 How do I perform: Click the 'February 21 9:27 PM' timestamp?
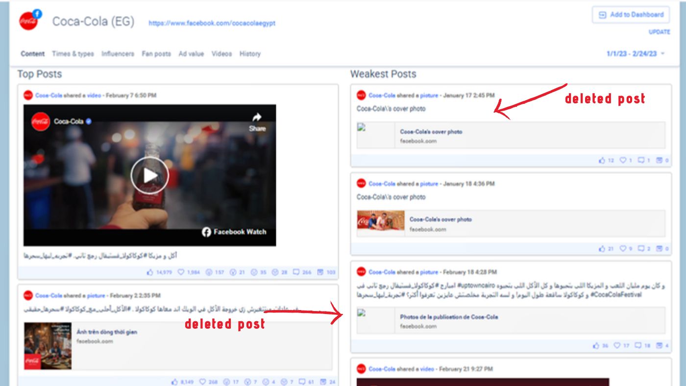click(x=465, y=369)
